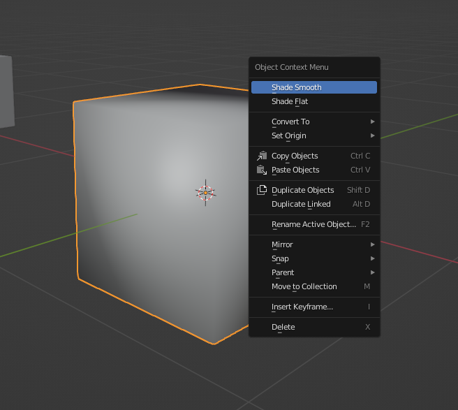Viewport: 458px width, 410px height.
Task: Click Copy Objects menu entry
Action: coord(314,156)
